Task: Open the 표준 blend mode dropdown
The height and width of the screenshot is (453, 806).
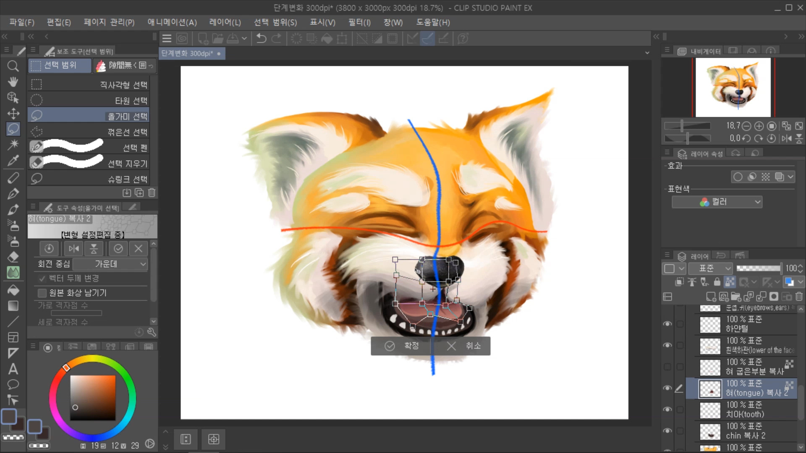Action: [711, 268]
